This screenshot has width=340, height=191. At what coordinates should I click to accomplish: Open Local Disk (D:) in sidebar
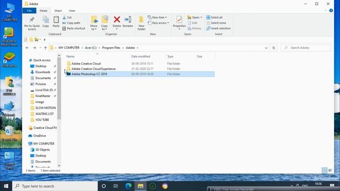click(x=44, y=90)
